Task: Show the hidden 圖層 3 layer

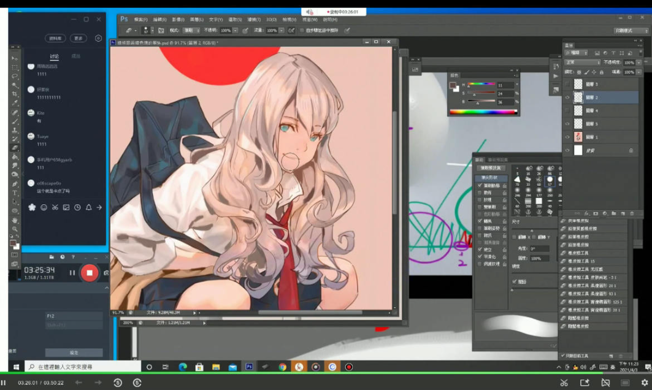Action: 567,84
